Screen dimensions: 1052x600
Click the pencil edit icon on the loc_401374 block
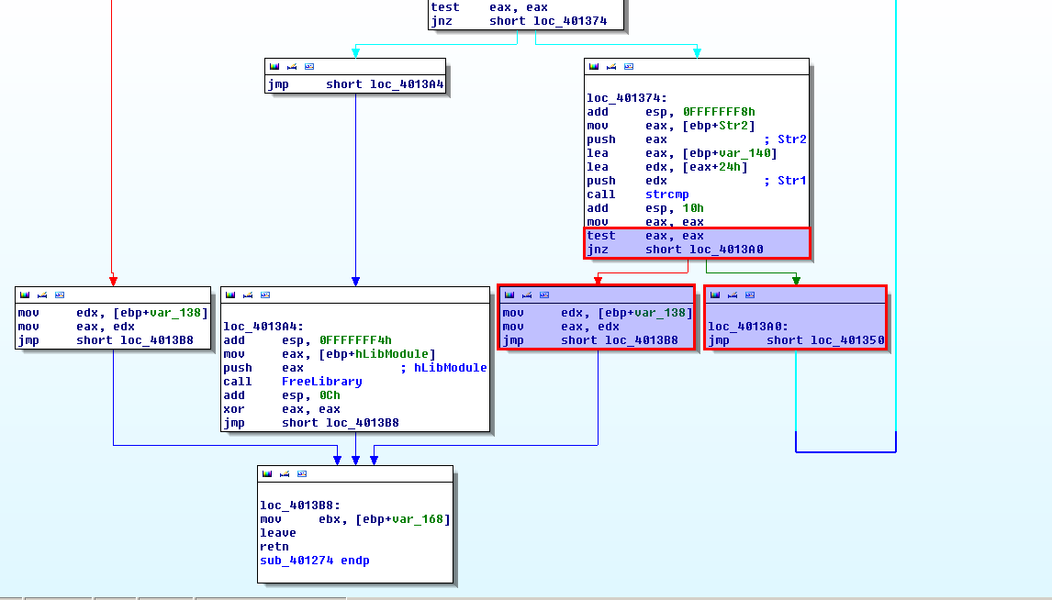(x=611, y=67)
